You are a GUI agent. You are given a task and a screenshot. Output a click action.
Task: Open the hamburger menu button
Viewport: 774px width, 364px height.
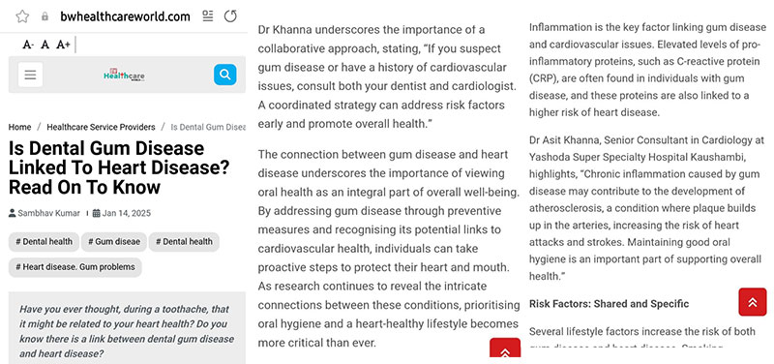[x=31, y=75]
